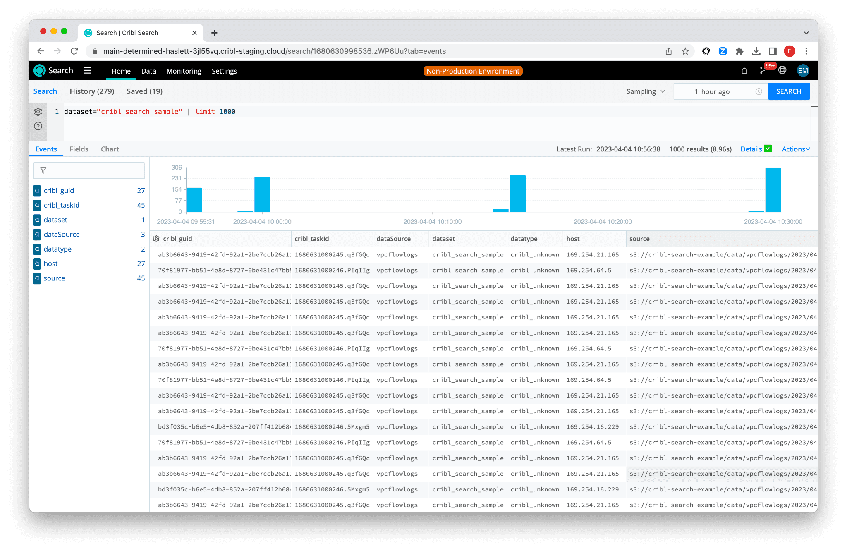
Task: Open the query help question-mark icon
Action: click(x=38, y=126)
